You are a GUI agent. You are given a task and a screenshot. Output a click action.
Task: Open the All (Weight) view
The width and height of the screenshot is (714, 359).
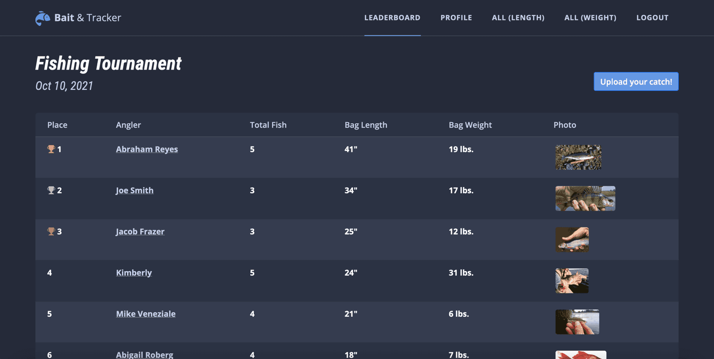(590, 17)
